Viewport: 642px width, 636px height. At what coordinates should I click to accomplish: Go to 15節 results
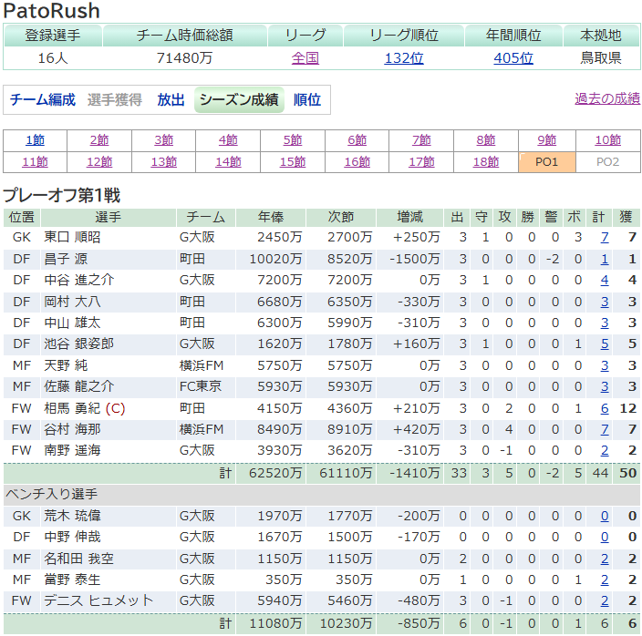point(293,162)
